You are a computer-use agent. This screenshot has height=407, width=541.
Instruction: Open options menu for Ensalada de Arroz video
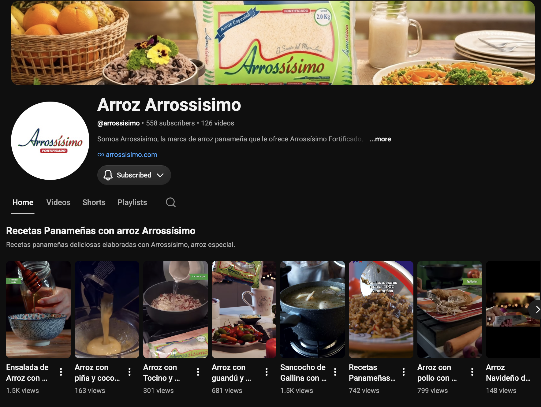pos(61,372)
